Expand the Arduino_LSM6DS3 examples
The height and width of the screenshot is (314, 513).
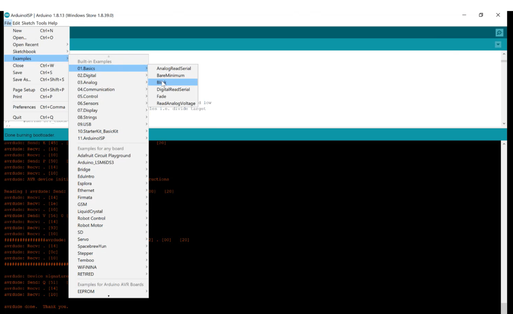[x=109, y=163]
